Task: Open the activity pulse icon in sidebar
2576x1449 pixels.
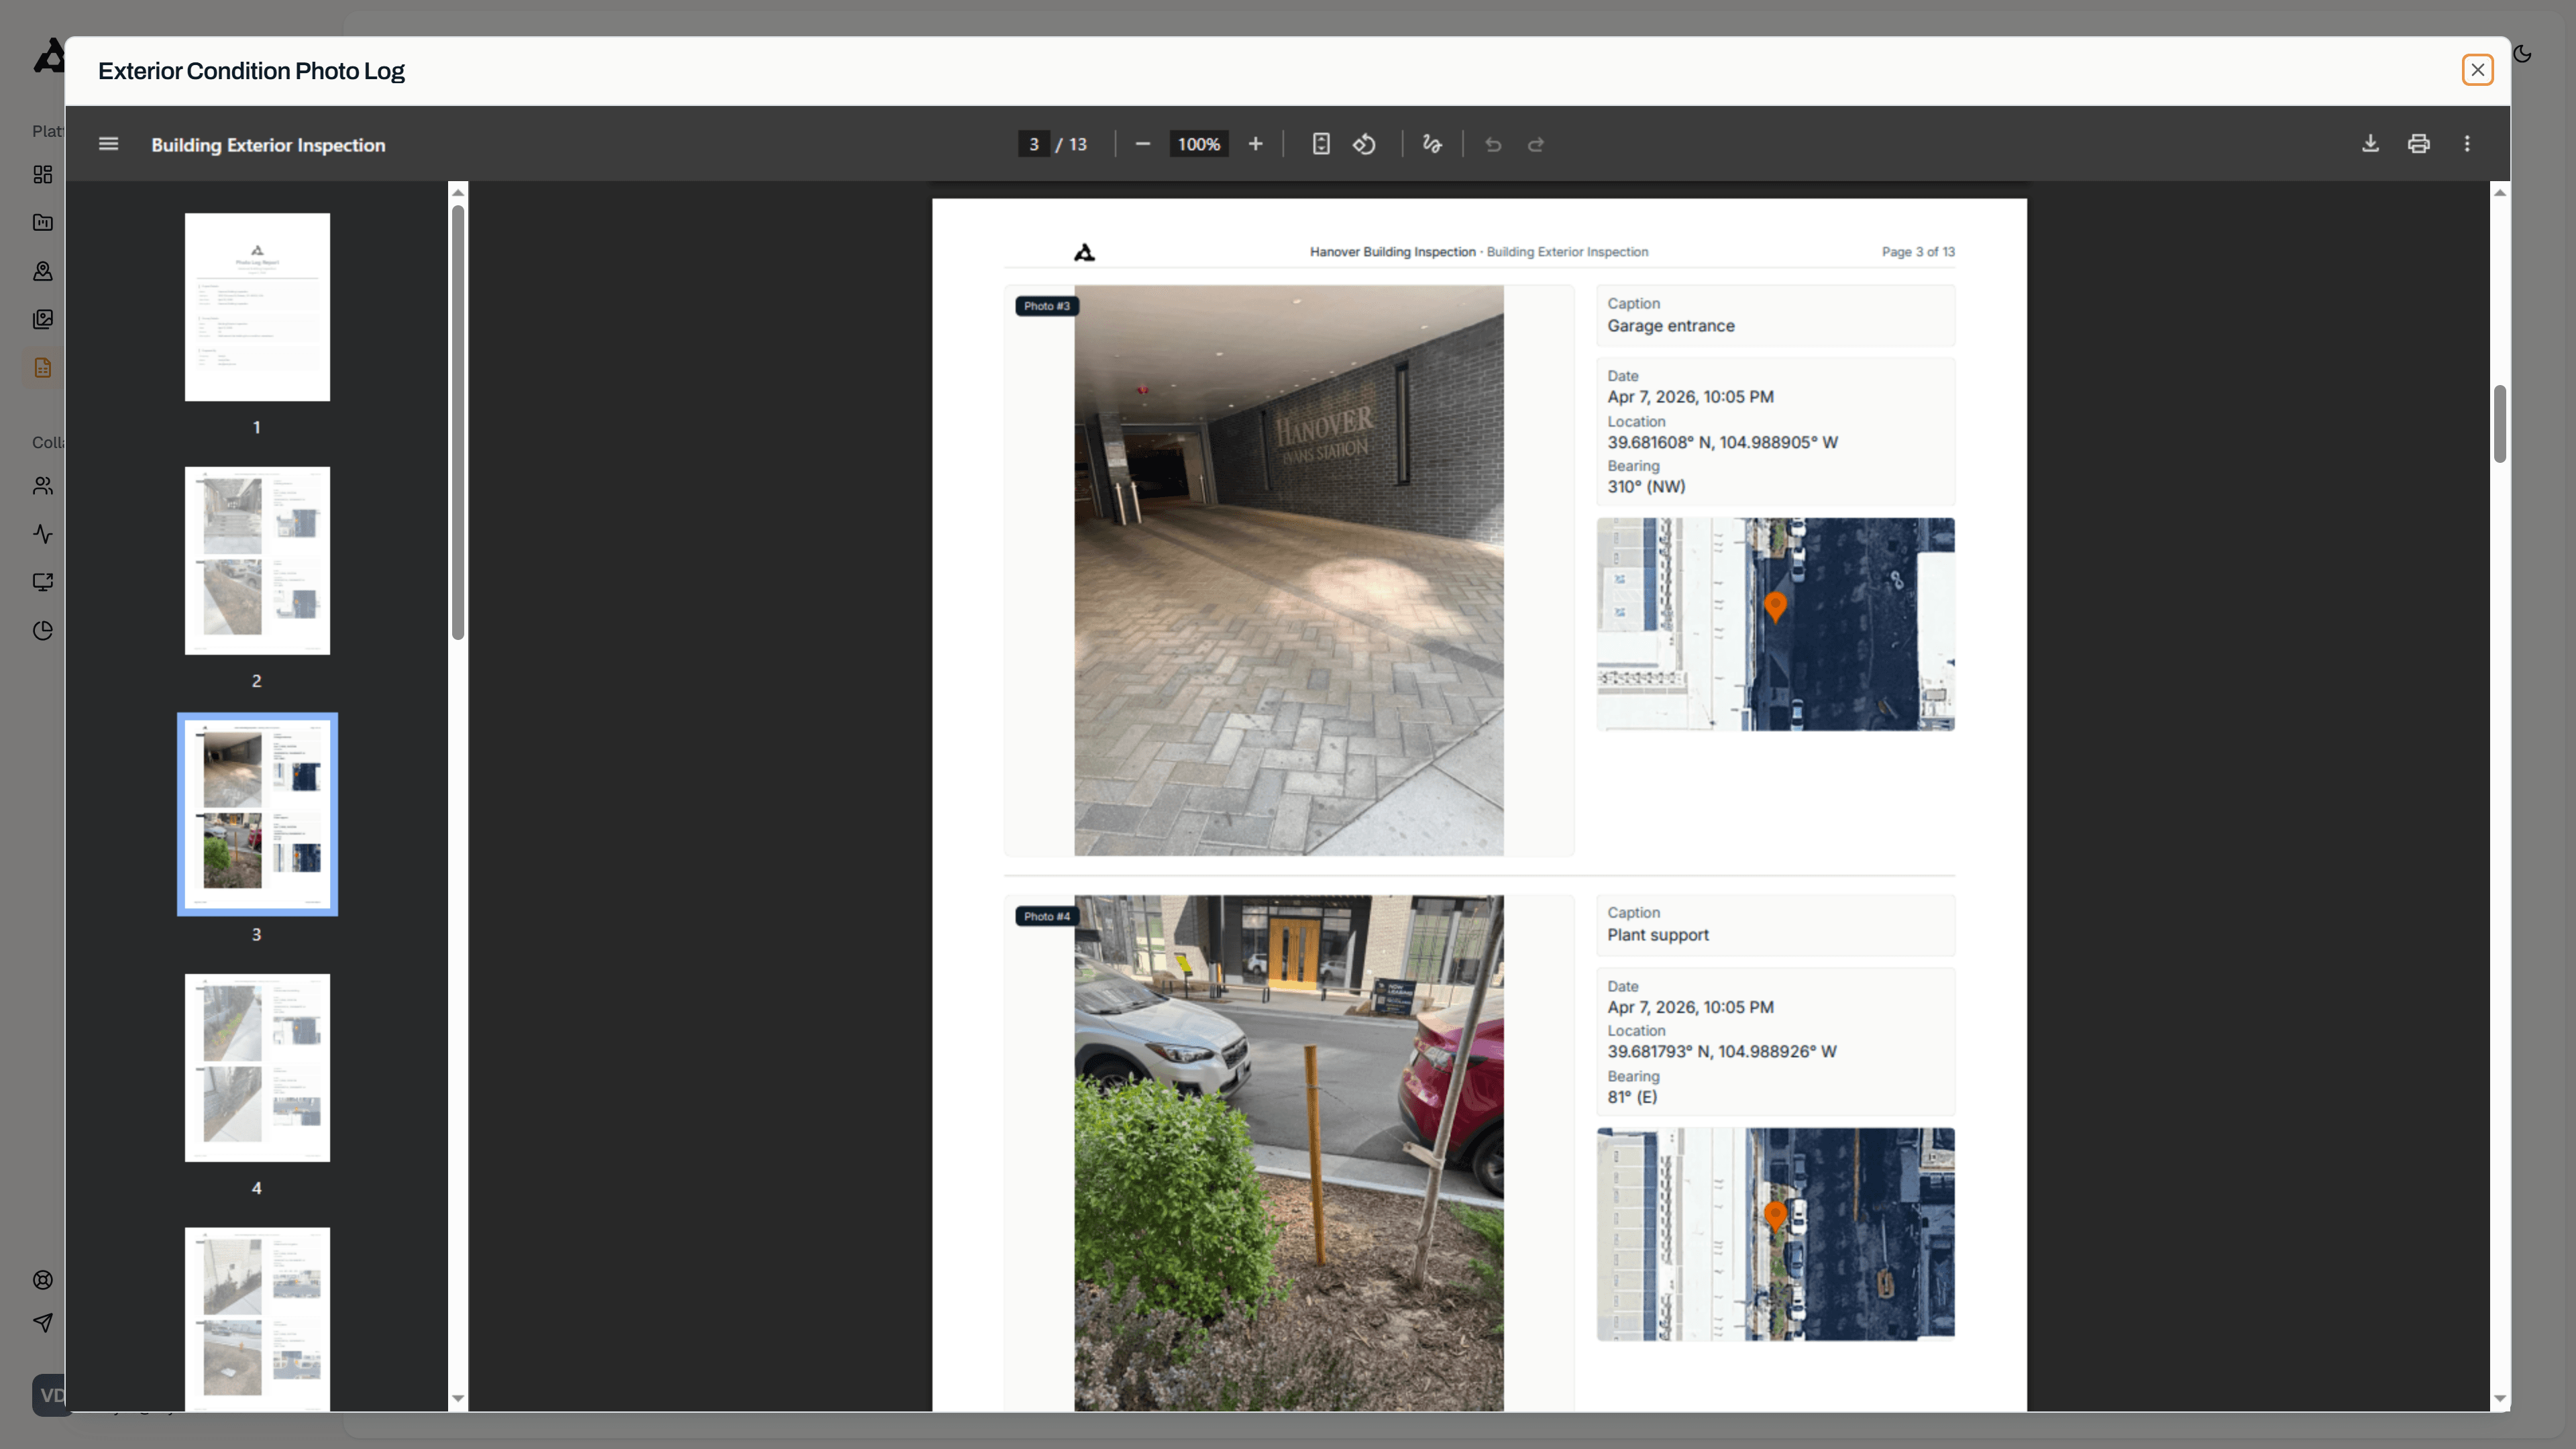Action: [42, 533]
